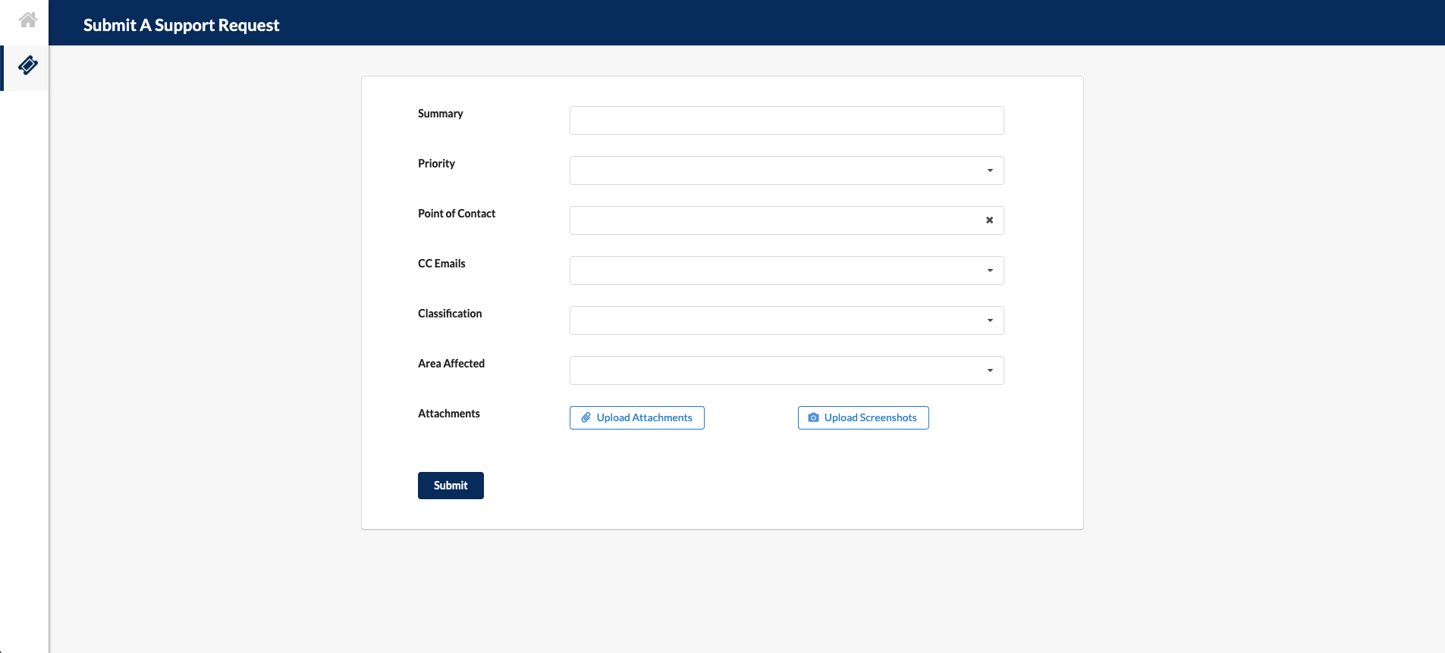
Task: Focus the Summary text field
Action: (x=786, y=120)
